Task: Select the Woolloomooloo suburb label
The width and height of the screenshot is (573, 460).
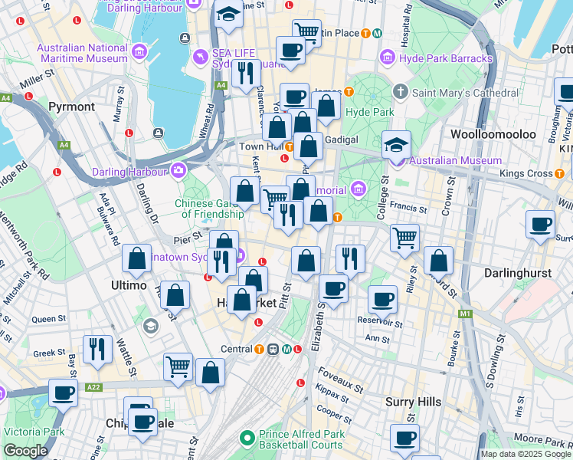Action: pos(493,134)
